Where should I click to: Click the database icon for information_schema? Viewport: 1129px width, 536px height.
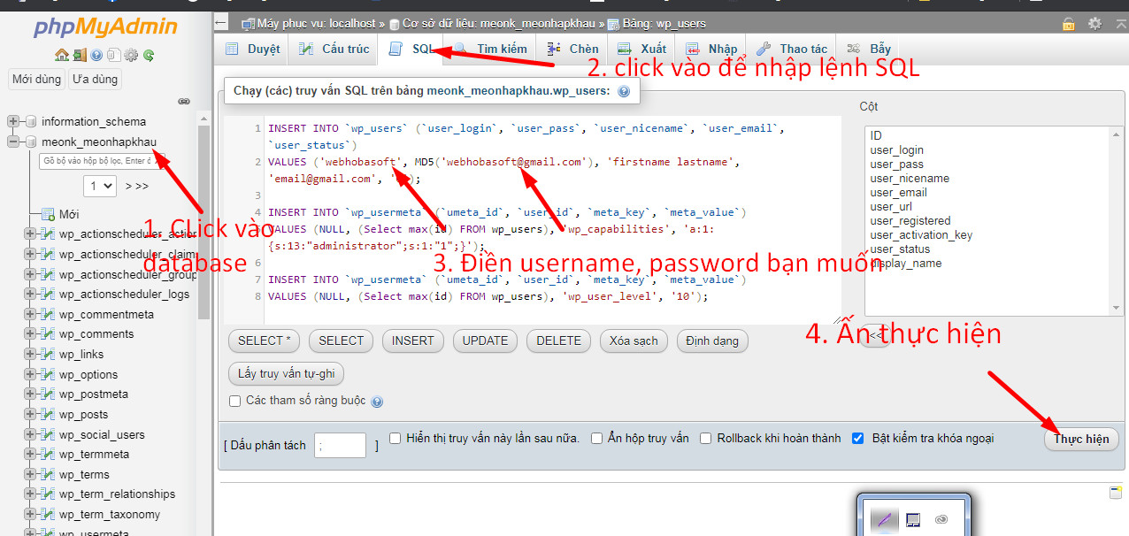[x=31, y=121]
